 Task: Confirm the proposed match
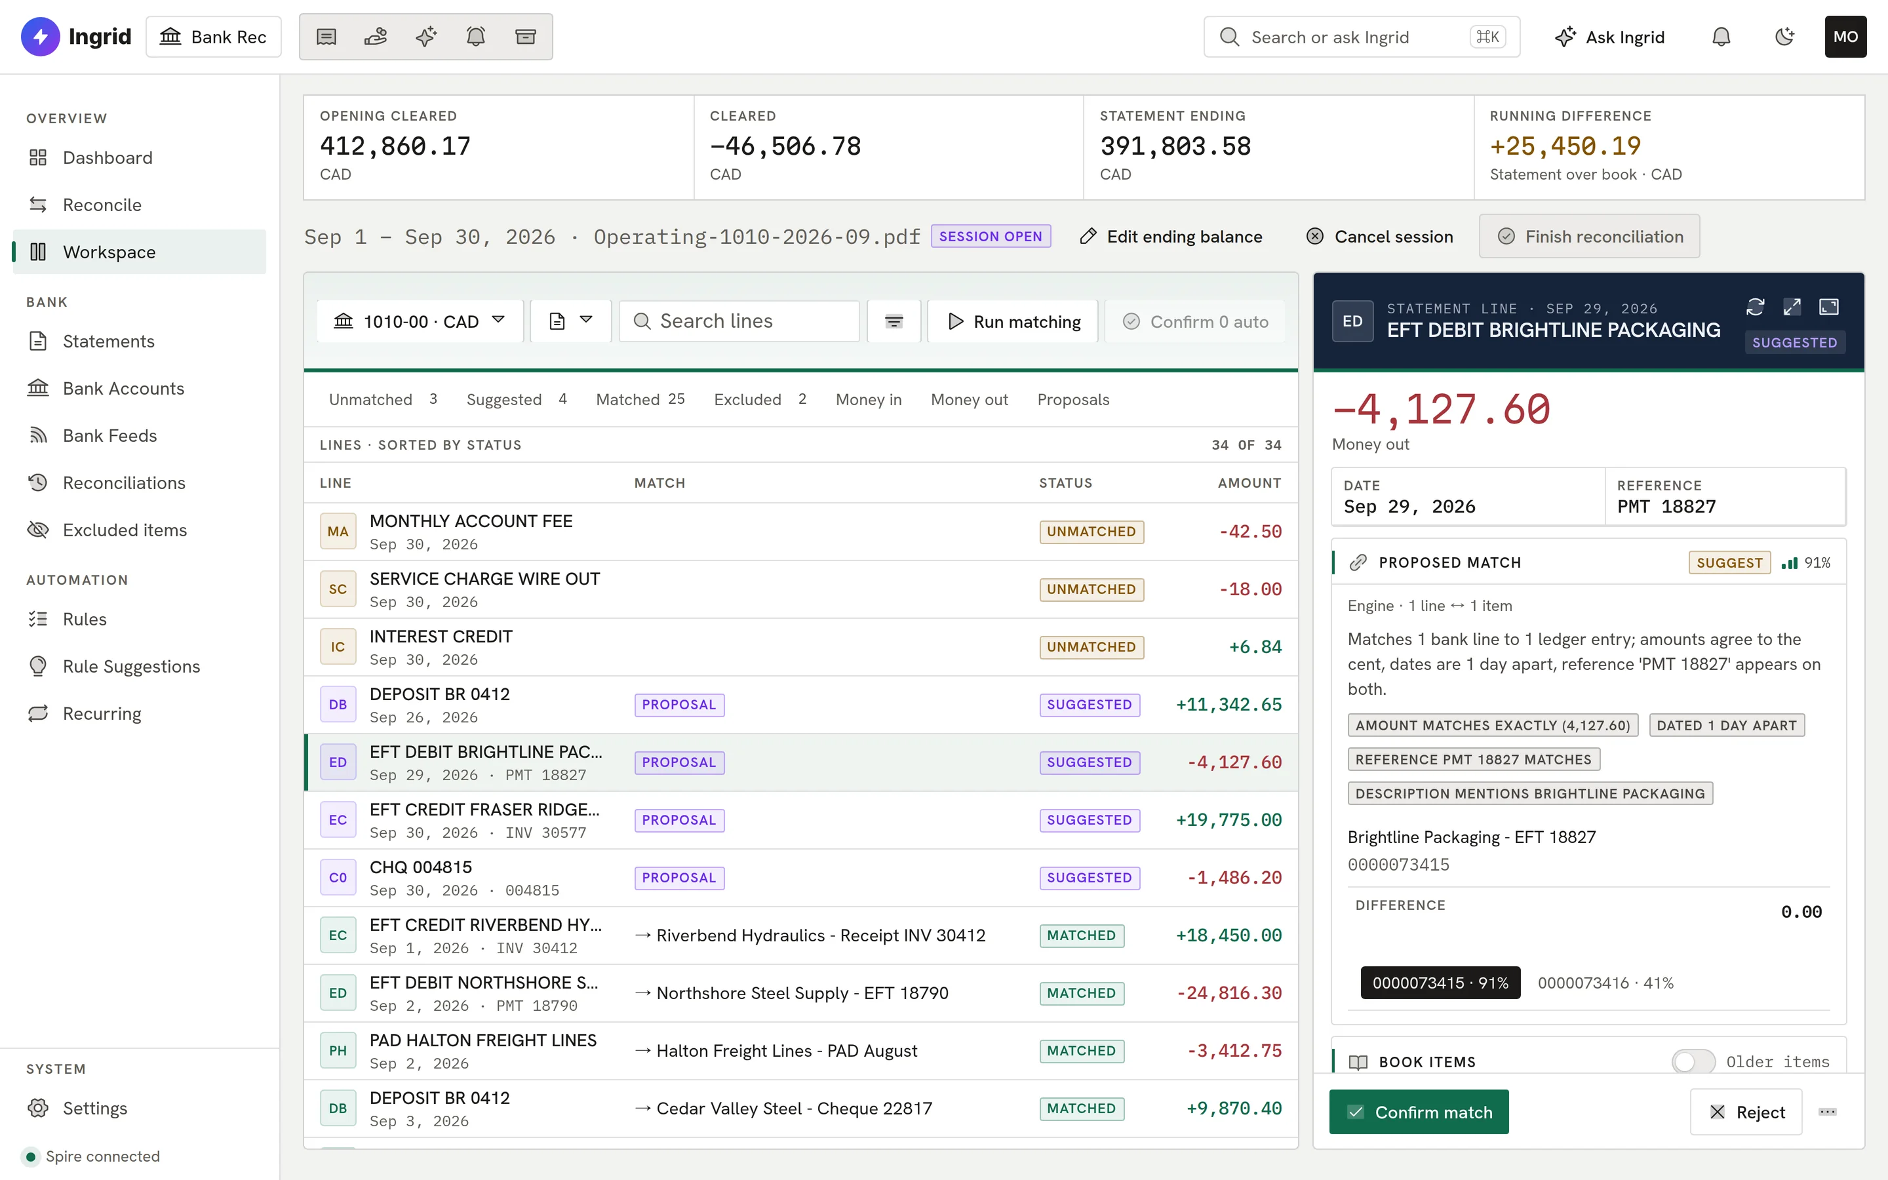1419,1111
